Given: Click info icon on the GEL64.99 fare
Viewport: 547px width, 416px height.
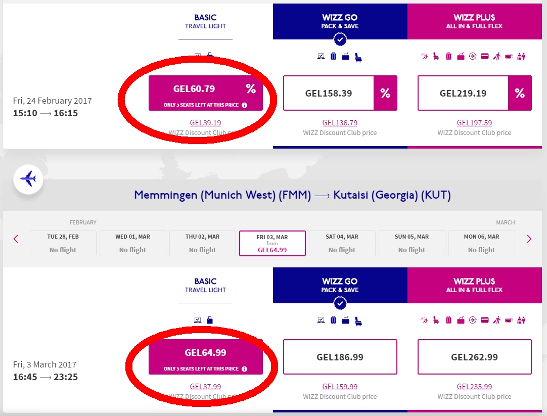Looking at the screenshot, I should click(244, 369).
